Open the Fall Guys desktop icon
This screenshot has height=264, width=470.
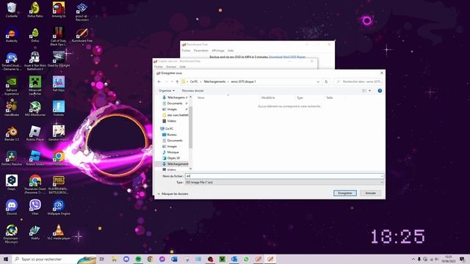pyautogui.click(x=59, y=84)
